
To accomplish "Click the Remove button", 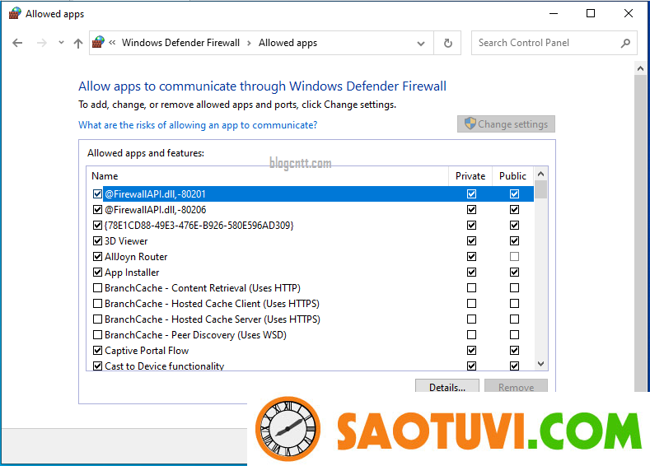I will pyautogui.click(x=516, y=386).
